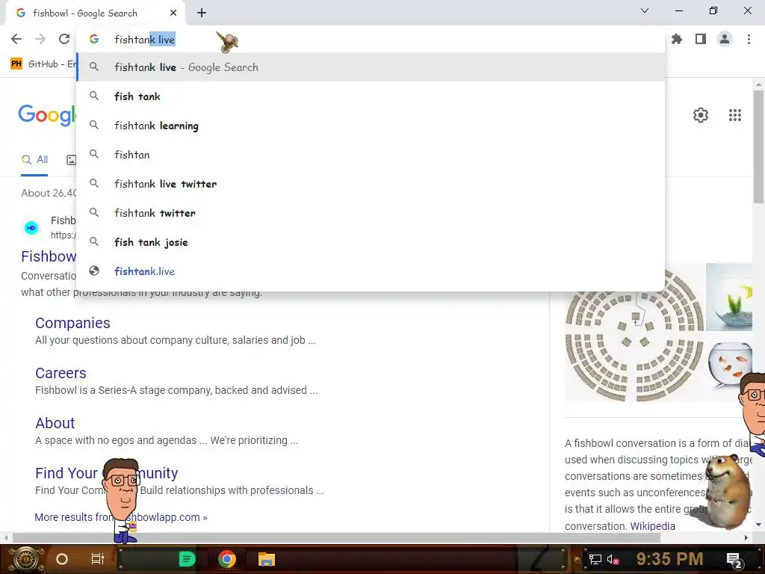Open the GitHub bookmark in bookmarks bar
Image resolution: width=765 pixels, height=574 pixels.
point(43,64)
